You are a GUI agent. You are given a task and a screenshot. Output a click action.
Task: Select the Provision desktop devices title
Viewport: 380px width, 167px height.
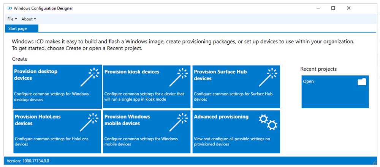[x=35, y=75]
